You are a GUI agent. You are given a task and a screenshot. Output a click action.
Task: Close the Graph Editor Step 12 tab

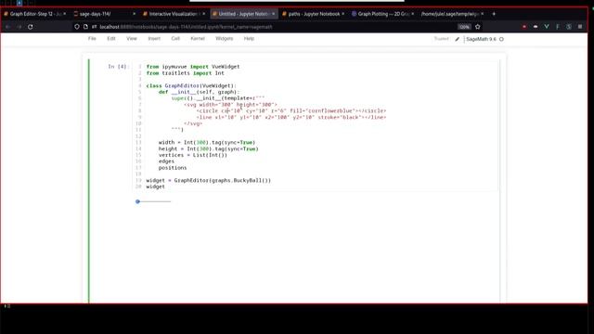tap(64, 14)
